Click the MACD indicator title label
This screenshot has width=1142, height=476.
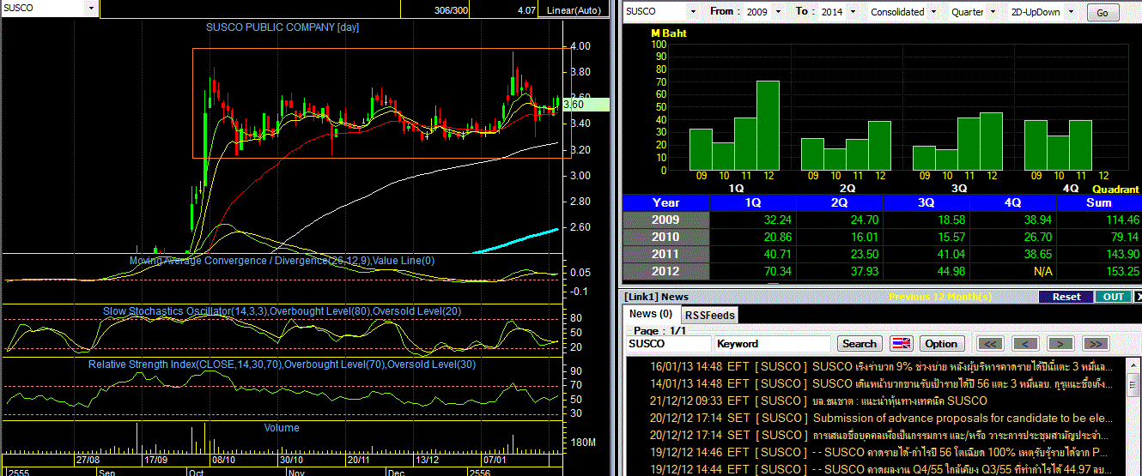(x=282, y=261)
